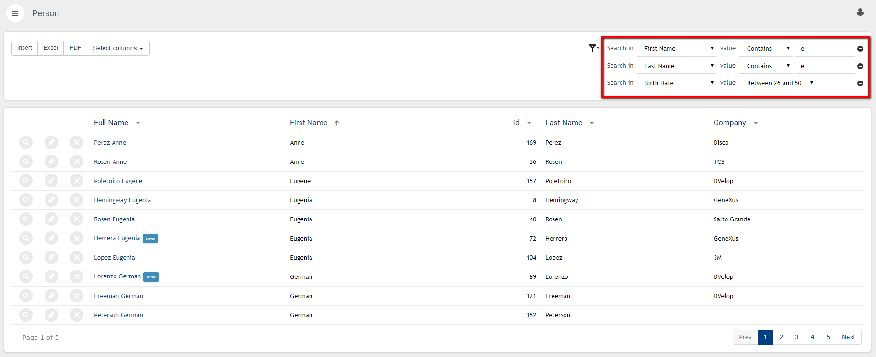Edit the Hemingway Eugenia row
Image resolution: width=876 pixels, height=357 pixels.
point(51,200)
